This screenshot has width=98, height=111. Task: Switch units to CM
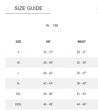point(55,26)
